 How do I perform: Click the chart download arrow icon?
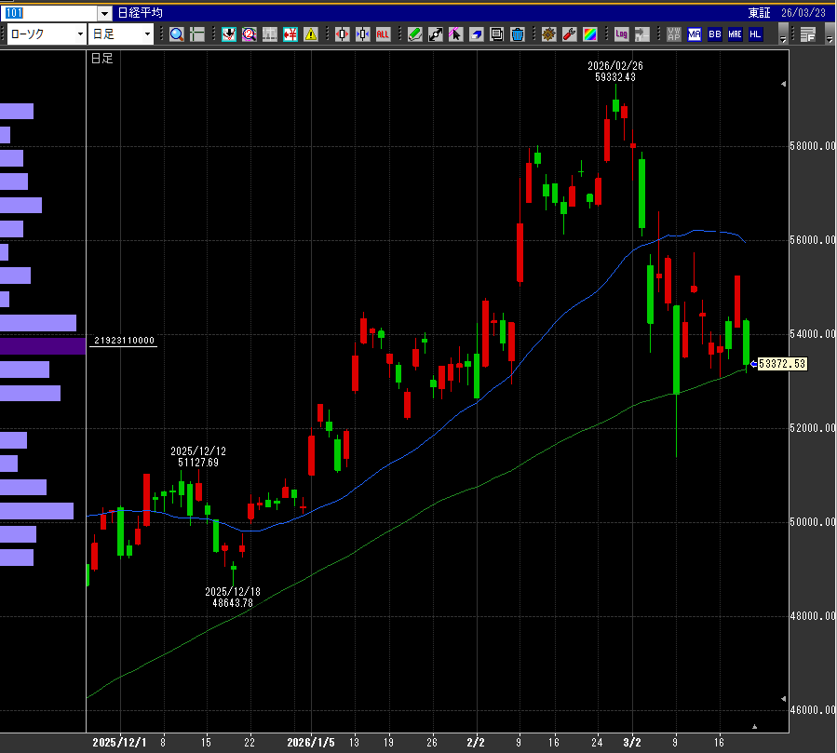(x=229, y=34)
